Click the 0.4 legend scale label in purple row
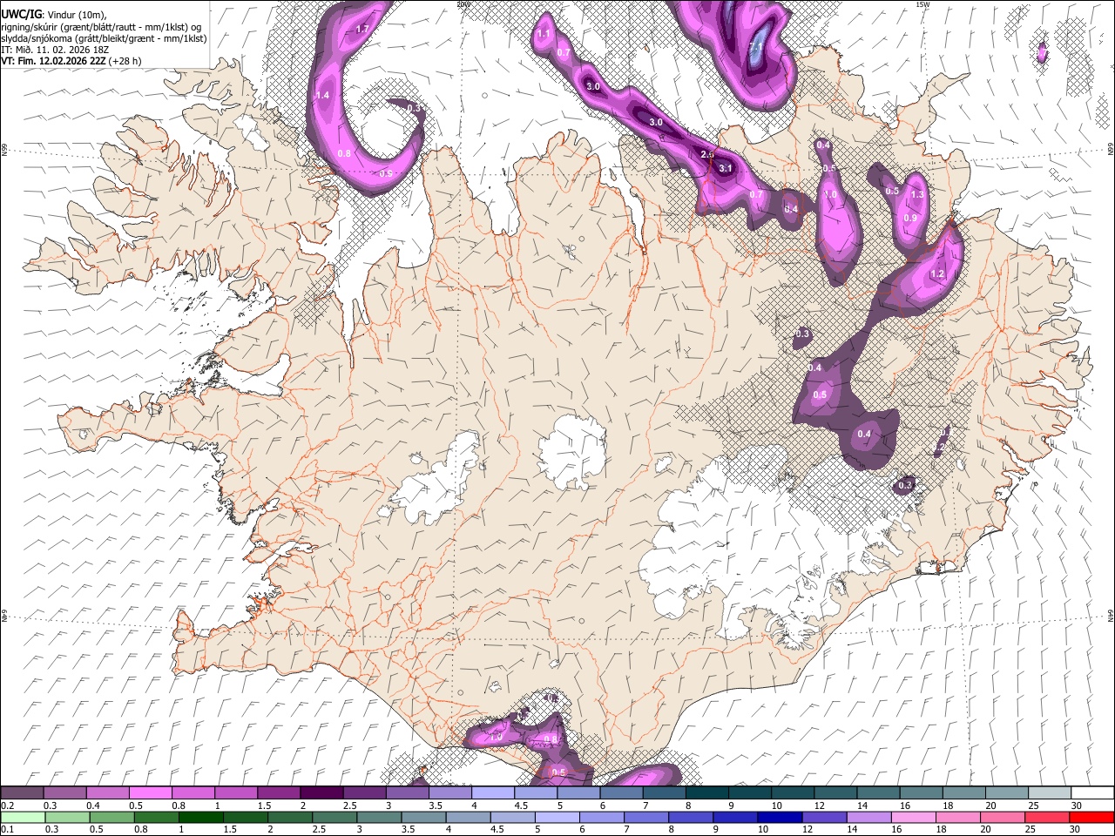This screenshot has height=836, width=1115. pos(92,806)
